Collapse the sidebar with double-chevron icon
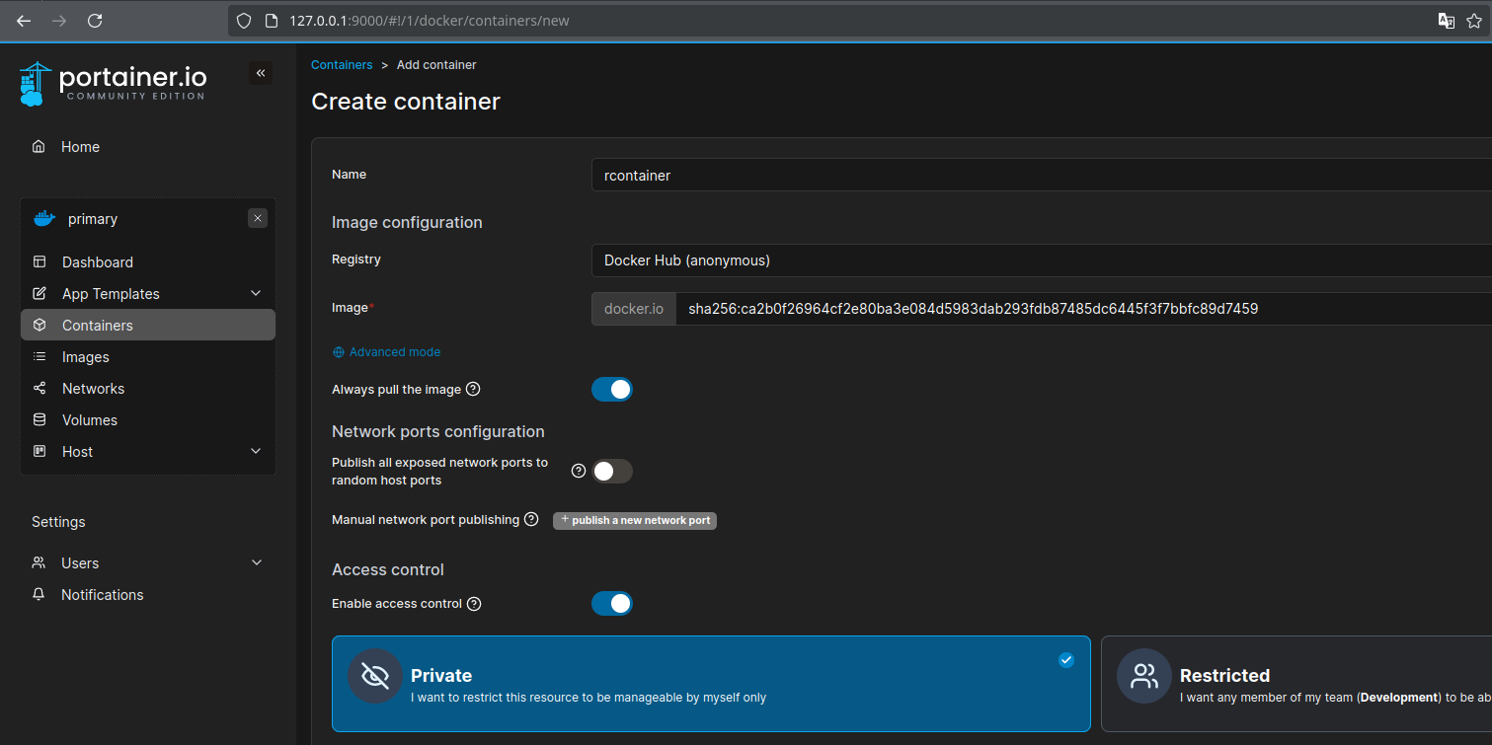1492x745 pixels. point(261,73)
